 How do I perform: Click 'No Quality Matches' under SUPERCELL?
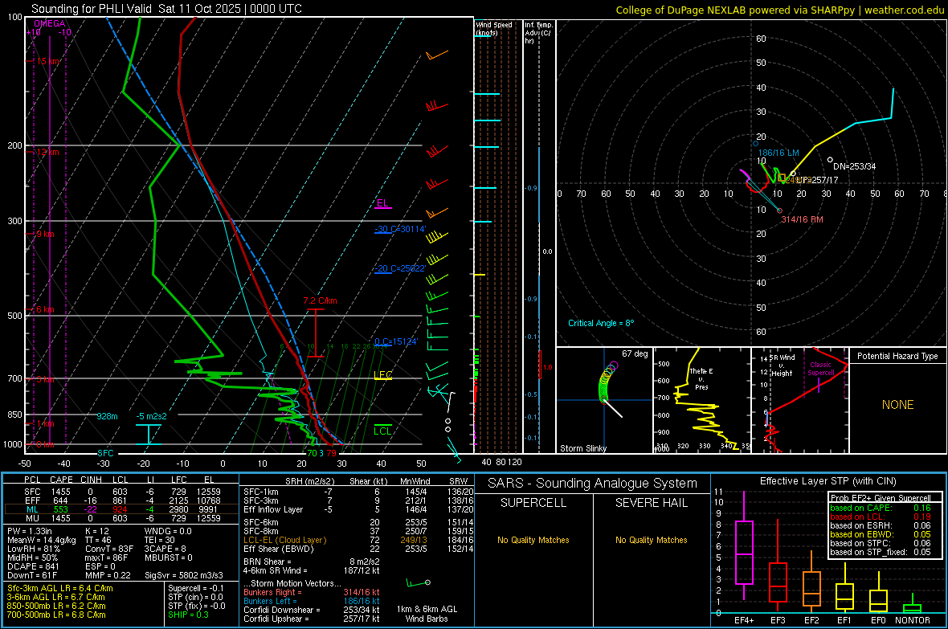point(533,540)
